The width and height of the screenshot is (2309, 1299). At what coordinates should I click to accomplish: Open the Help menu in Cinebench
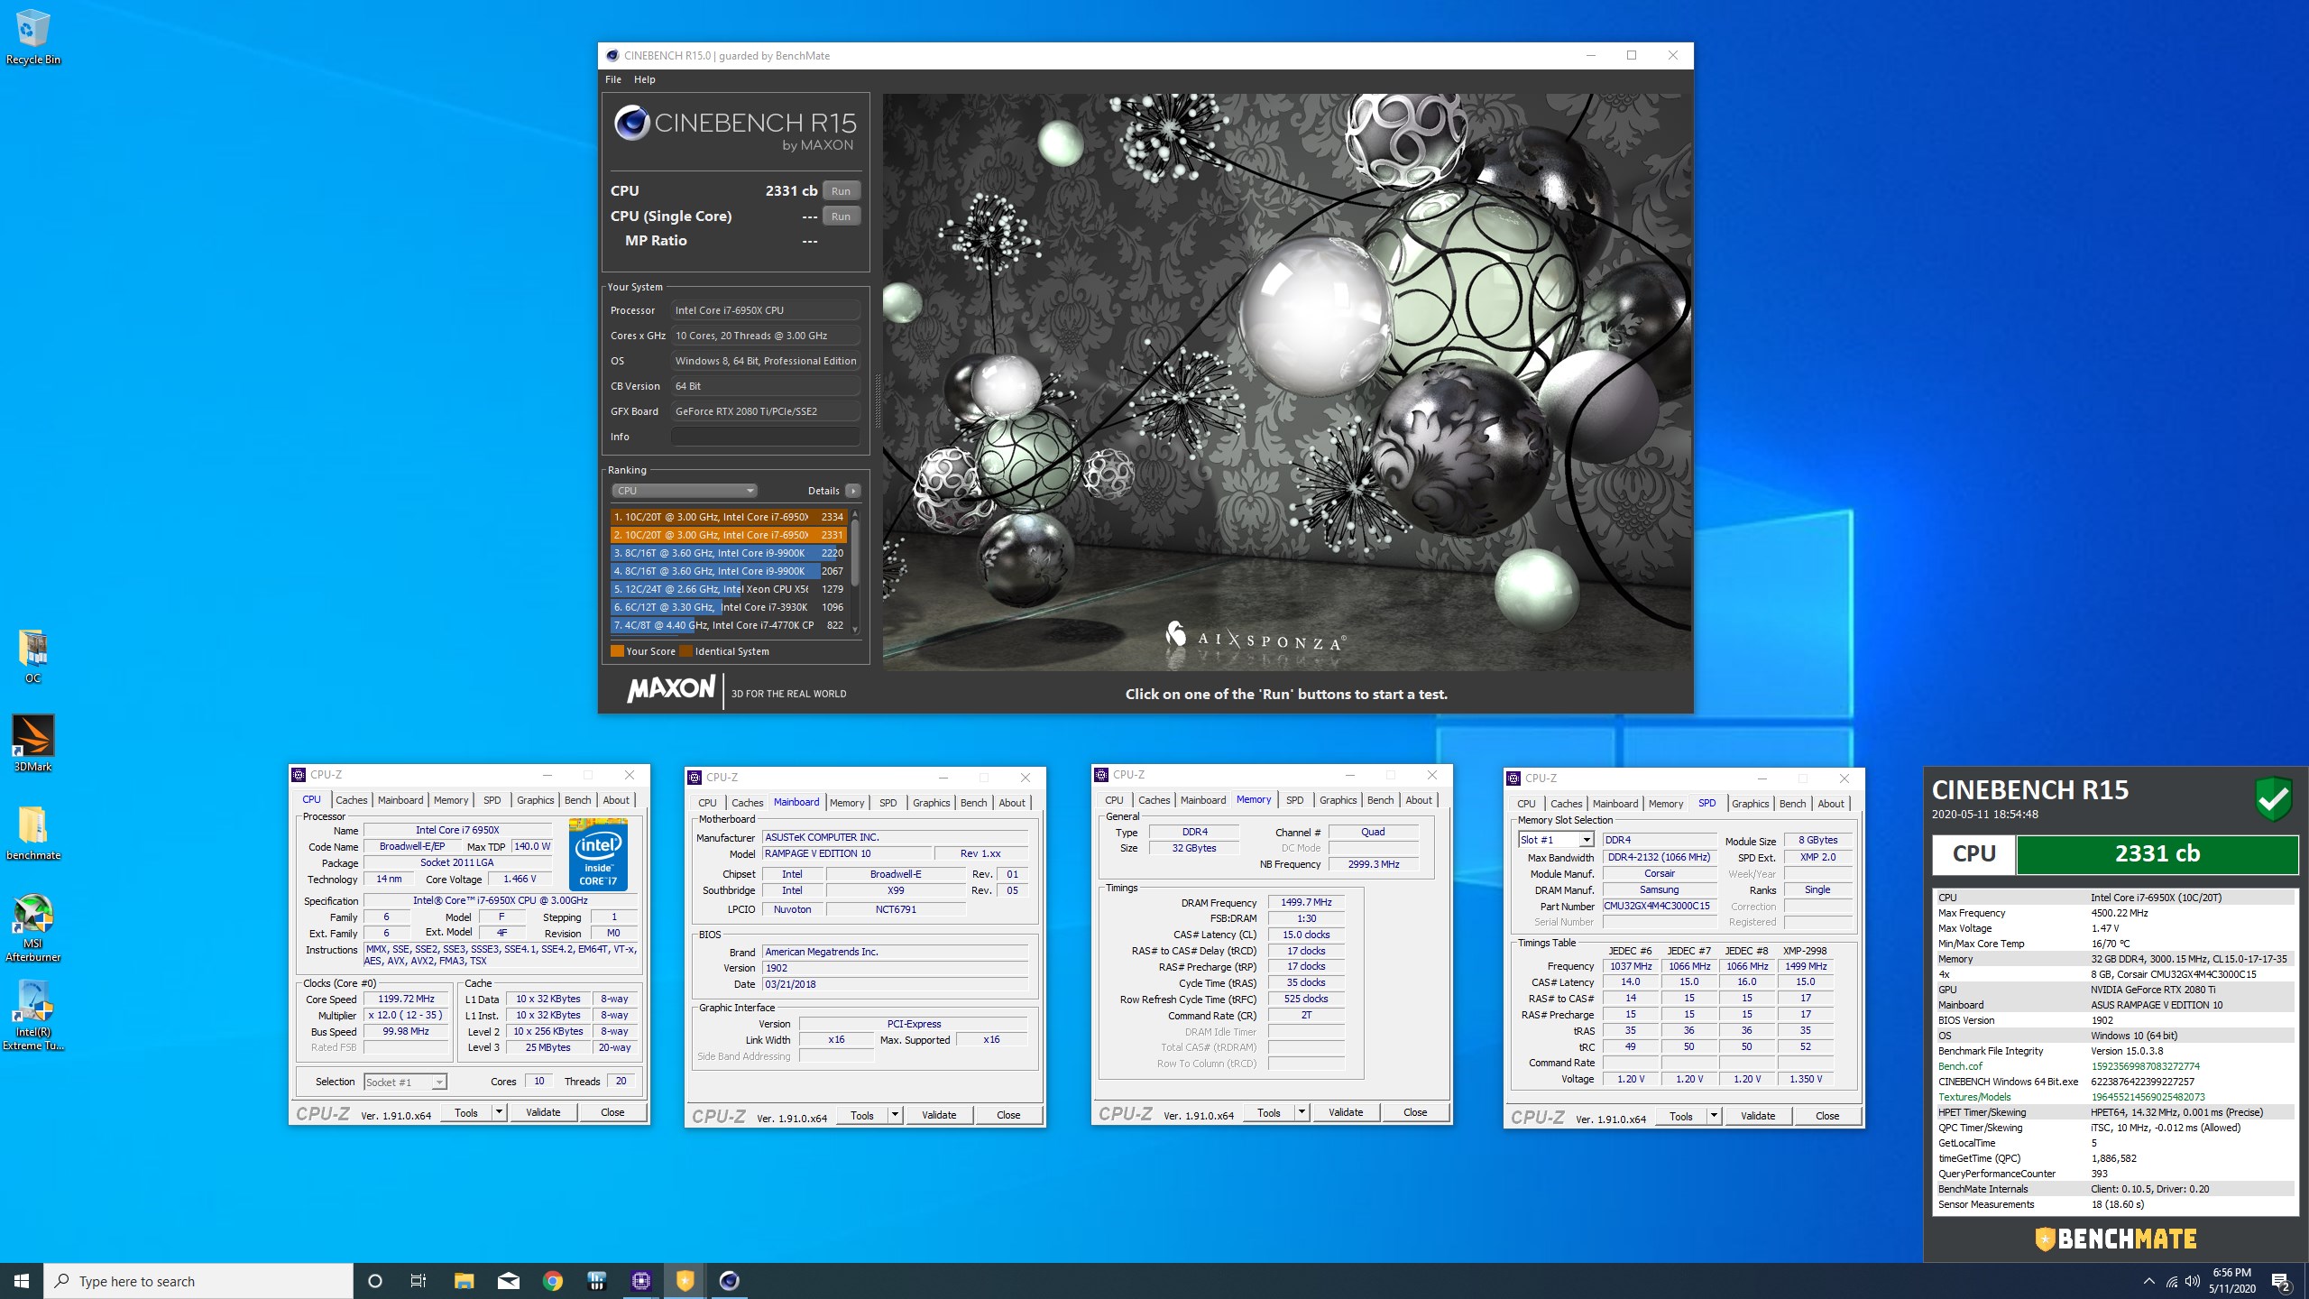click(x=644, y=79)
